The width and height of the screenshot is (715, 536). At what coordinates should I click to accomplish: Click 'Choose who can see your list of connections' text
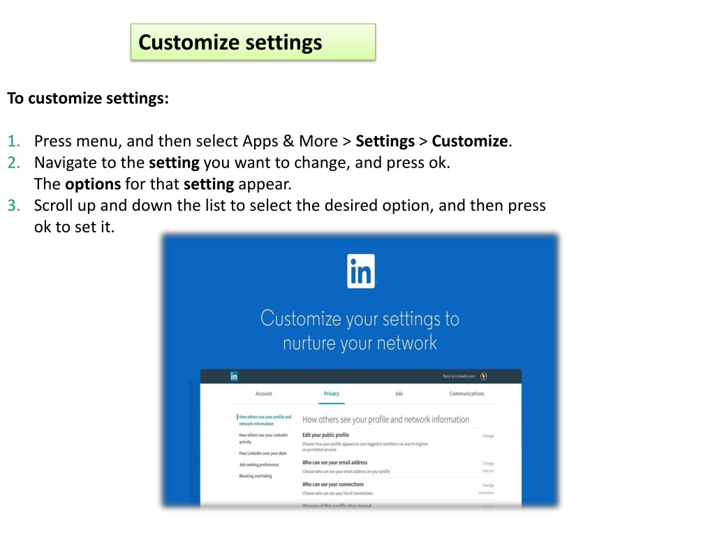coord(337,493)
